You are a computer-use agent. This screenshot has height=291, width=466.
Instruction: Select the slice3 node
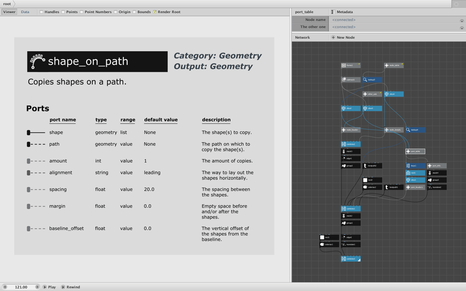point(372,108)
